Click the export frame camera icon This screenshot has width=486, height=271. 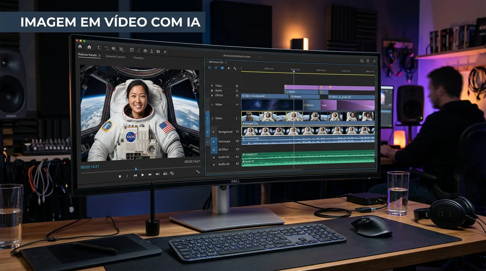(165, 174)
